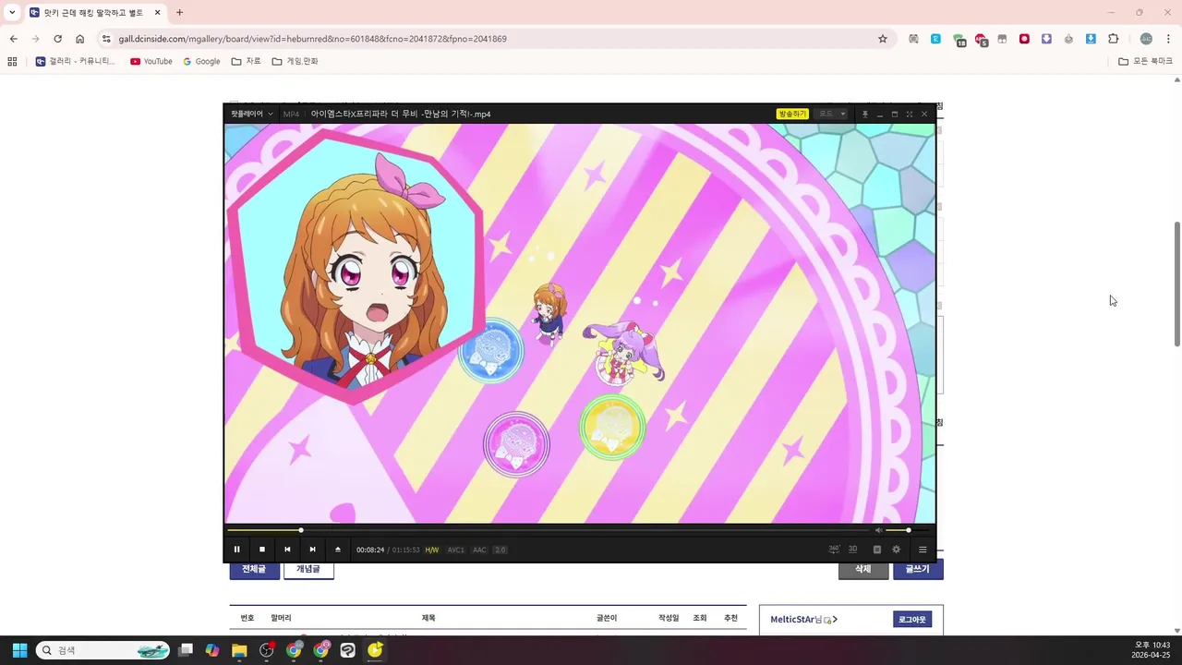
Task: Click the AAC audio codec label
Action: click(479, 550)
